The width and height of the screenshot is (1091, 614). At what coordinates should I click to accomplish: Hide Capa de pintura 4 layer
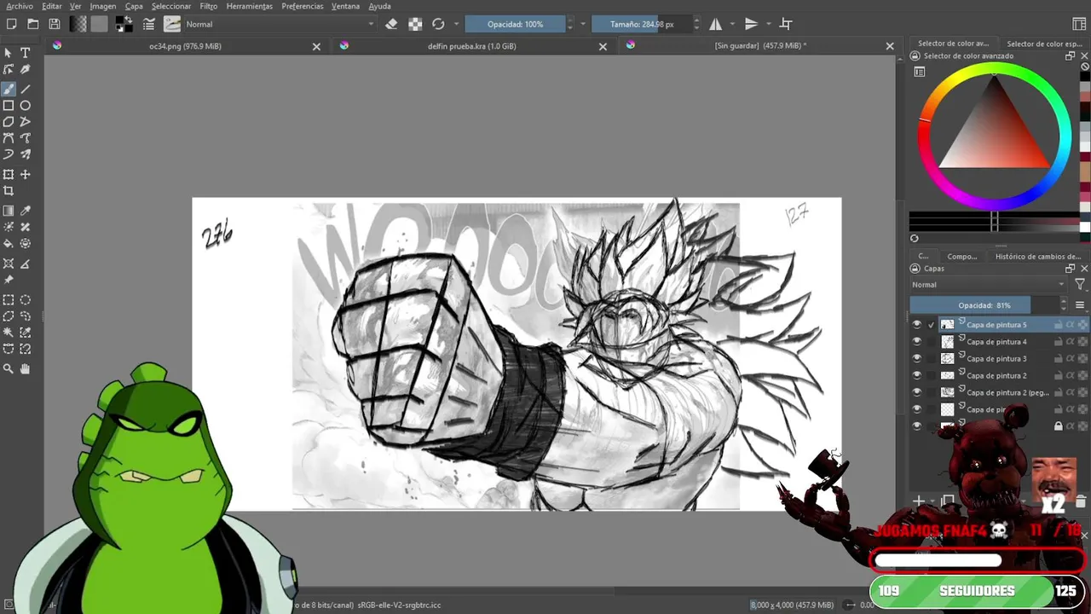(917, 342)
